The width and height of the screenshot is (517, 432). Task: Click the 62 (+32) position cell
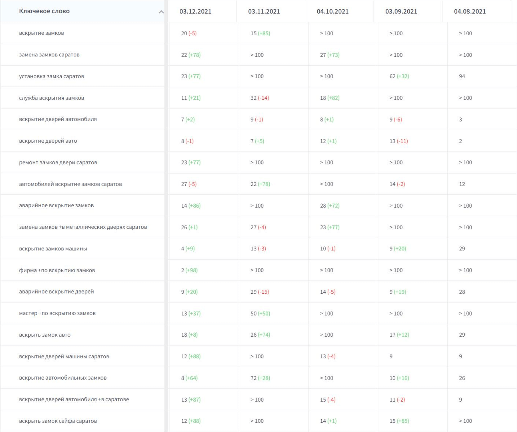pyautogui.click(x=399, y=76)
